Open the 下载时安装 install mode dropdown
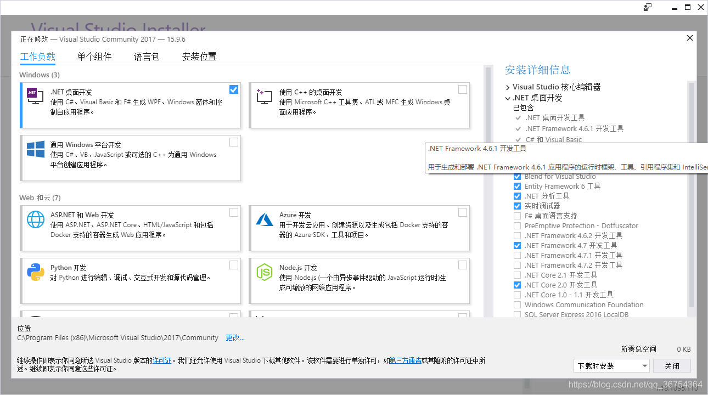The width and height of the screenshot is (708, 395). tap(611, 365)
